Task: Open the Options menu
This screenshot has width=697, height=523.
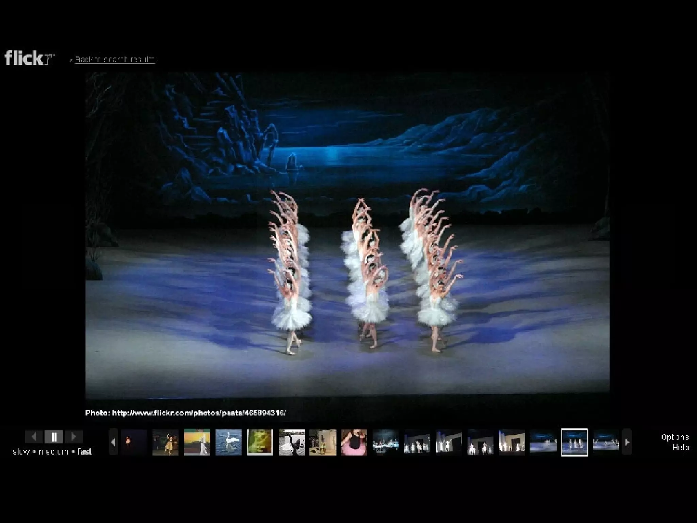Action: [675, 437]
